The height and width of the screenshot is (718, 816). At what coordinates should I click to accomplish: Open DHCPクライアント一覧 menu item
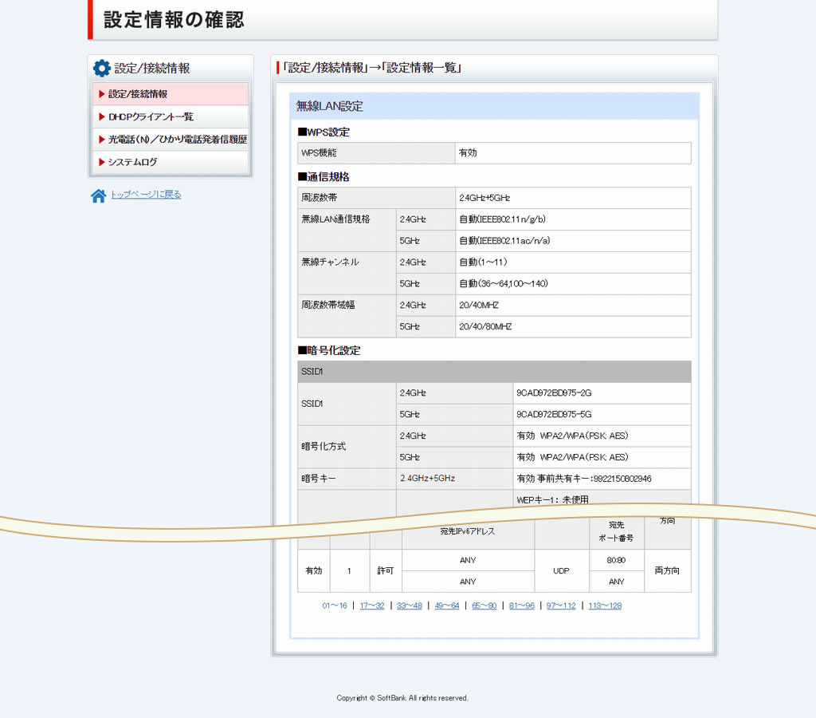(171, 116)
